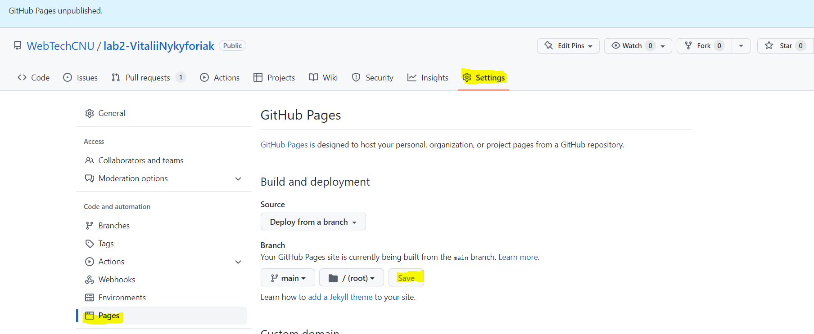814x334 pixels.
Task: Click the Issues circle-dot icon
Action: point(68,77)
